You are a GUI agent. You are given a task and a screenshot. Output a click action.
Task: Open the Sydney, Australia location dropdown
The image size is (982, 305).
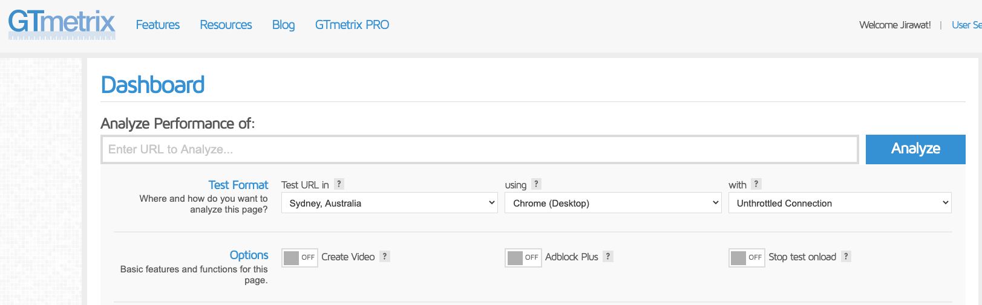point(389,203)
